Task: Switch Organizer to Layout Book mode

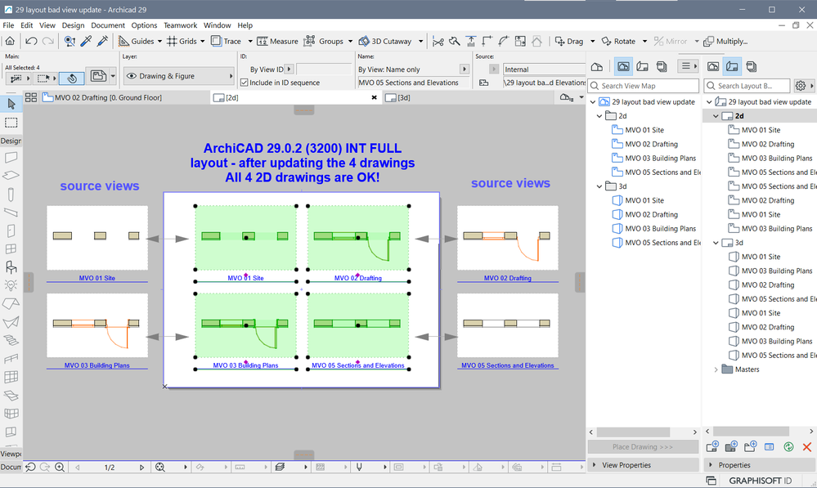Action: tap(732, 66)
